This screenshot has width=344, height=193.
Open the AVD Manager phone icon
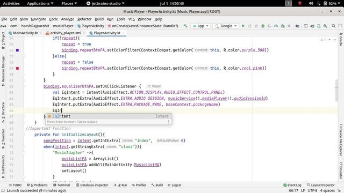319,26
